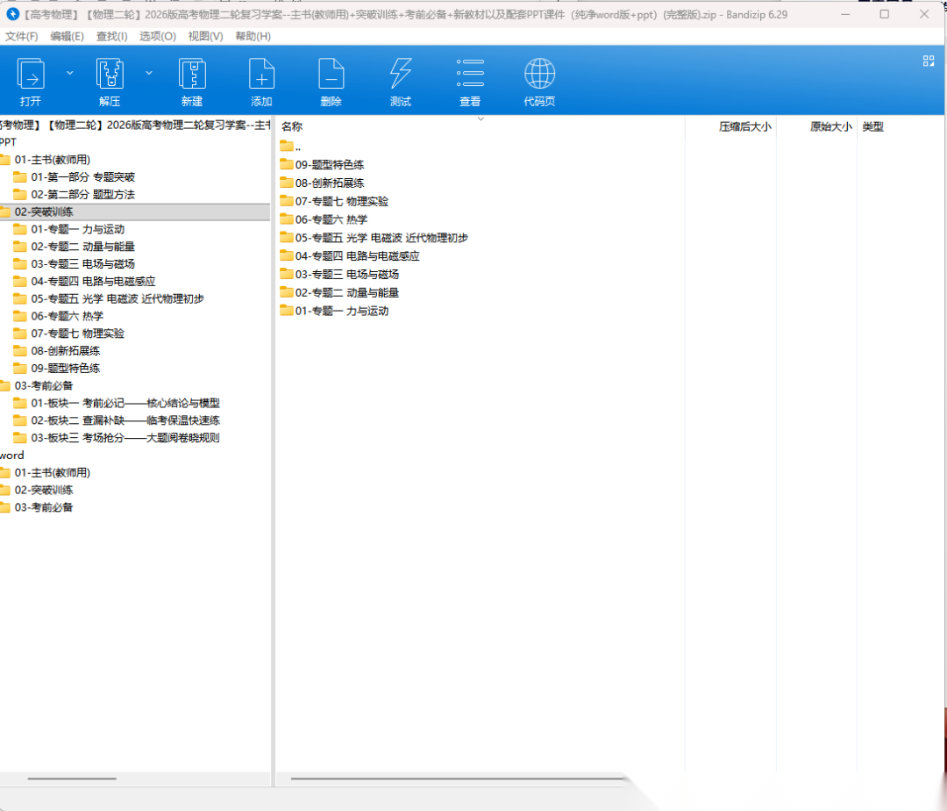Click the 代码页 (Code page) globe icon
Image resolution: width=947 pixels, height=811 pixels.
539,75
